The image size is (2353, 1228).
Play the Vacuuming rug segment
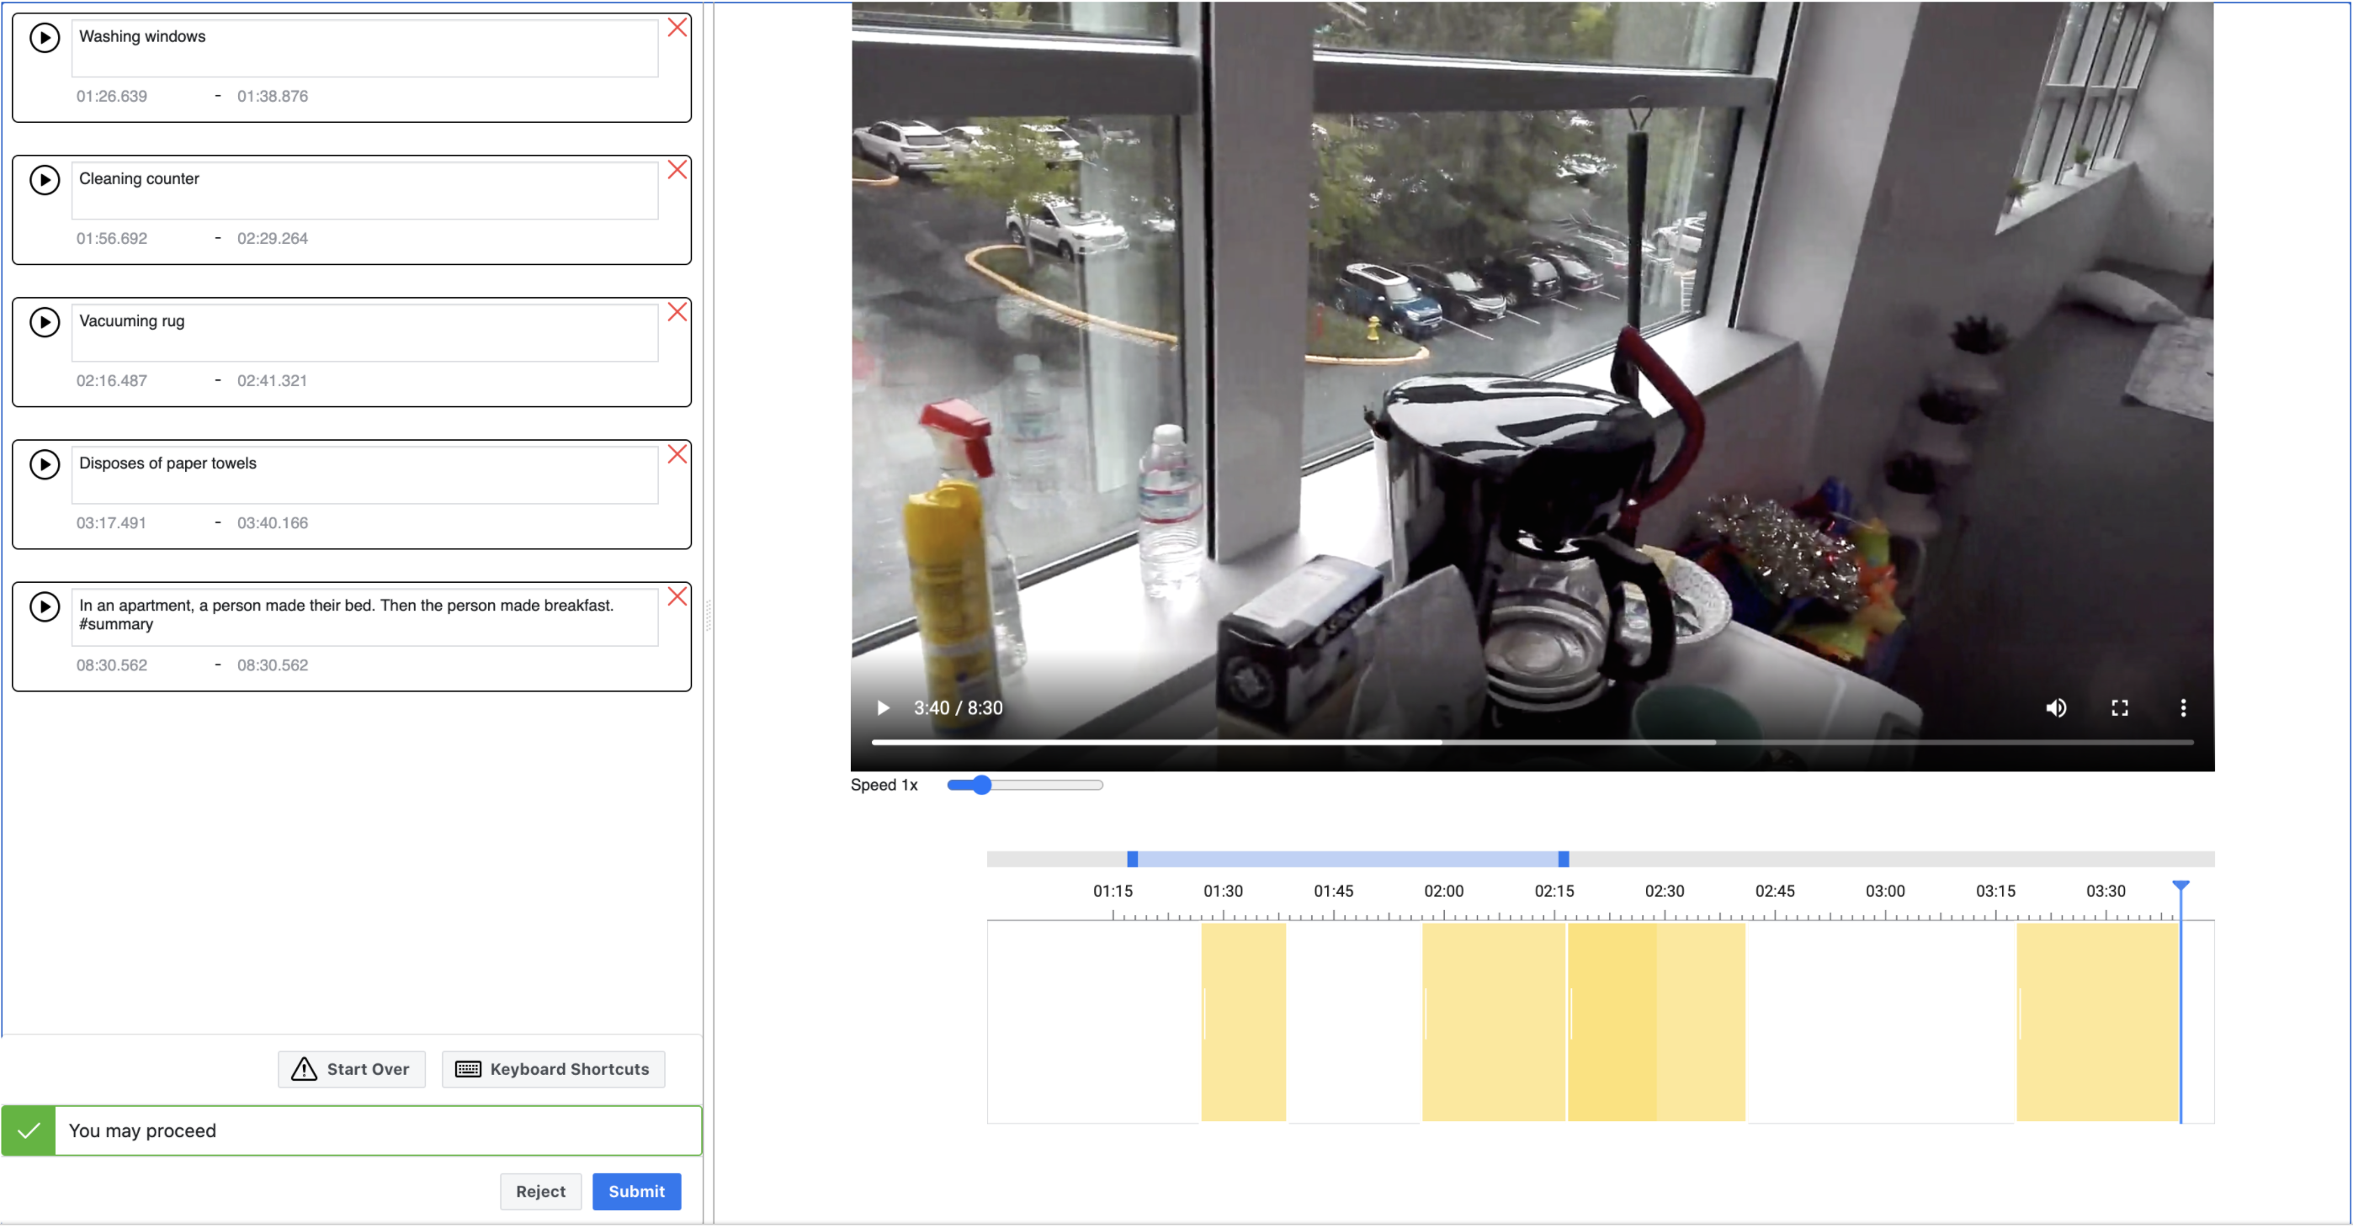(x=44, y=322)
